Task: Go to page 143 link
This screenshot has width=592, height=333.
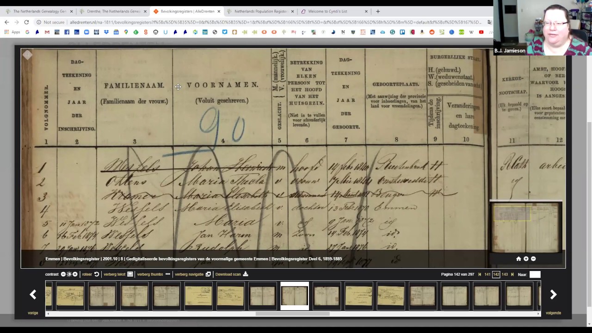Action: (505, 275)
